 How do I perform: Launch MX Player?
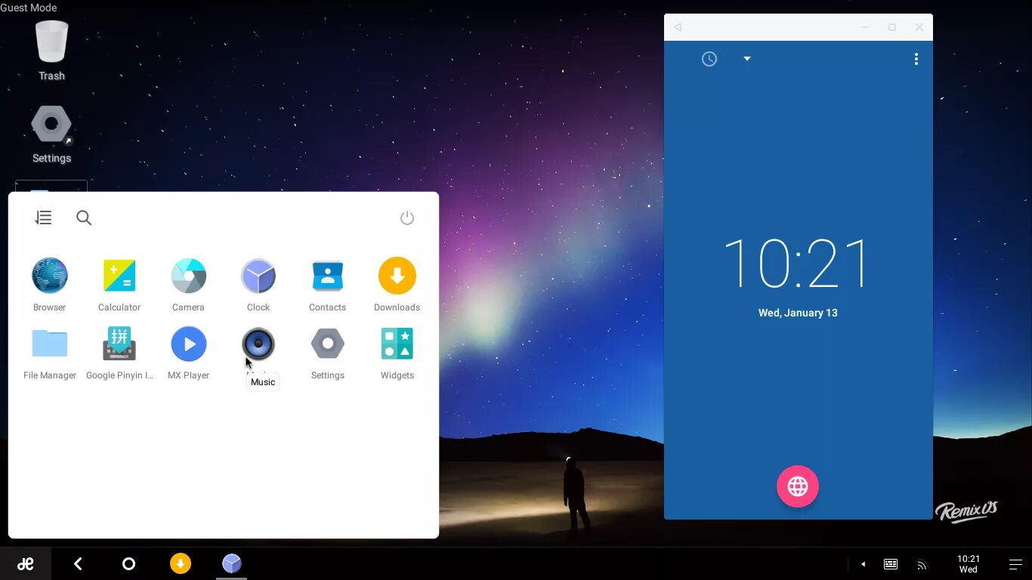189,344
